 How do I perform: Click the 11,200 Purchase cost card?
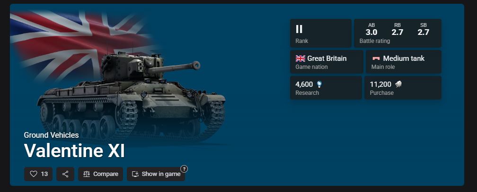[403, 88]
